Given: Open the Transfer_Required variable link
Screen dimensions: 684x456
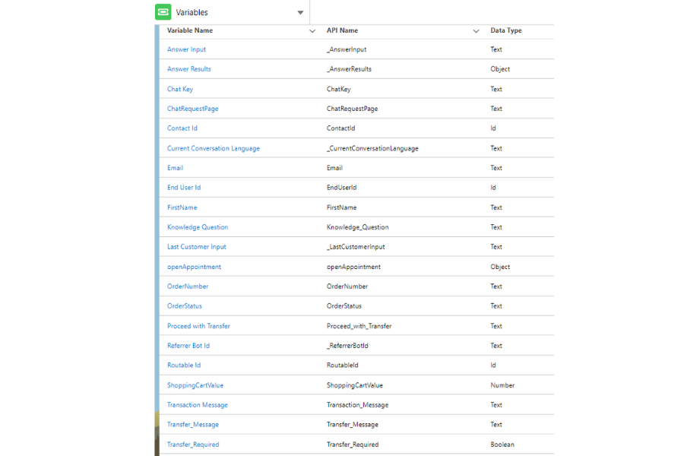Looking at the screenshot, I should click(193, 445).
